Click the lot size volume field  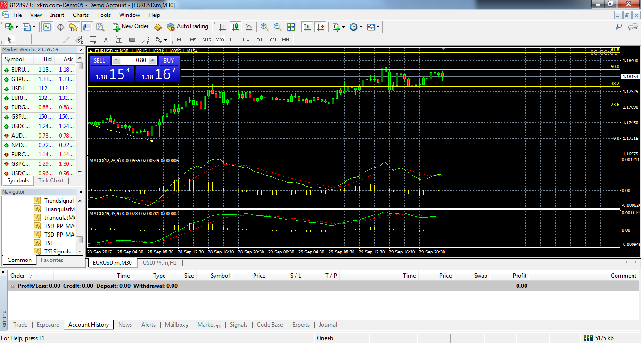pyautogui.click(x=135, y=60)
